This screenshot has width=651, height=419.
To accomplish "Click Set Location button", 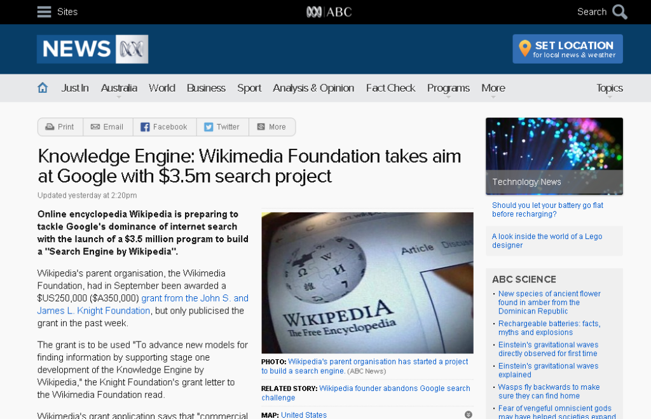I will click(567, 49).
